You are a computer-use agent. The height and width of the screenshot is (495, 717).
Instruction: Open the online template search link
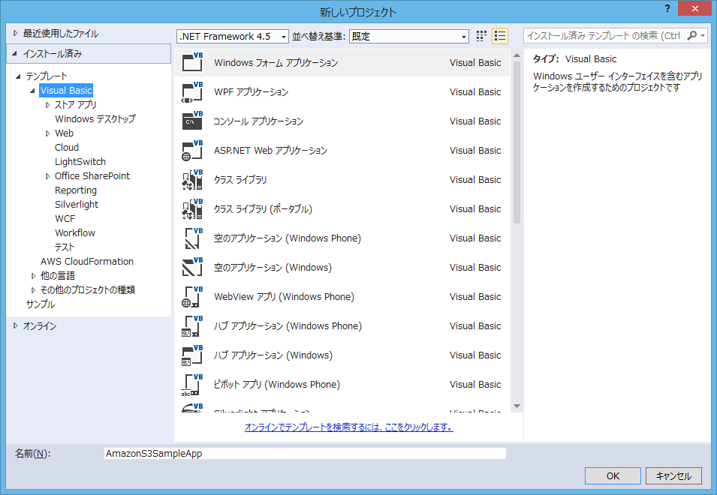(349, 427)
